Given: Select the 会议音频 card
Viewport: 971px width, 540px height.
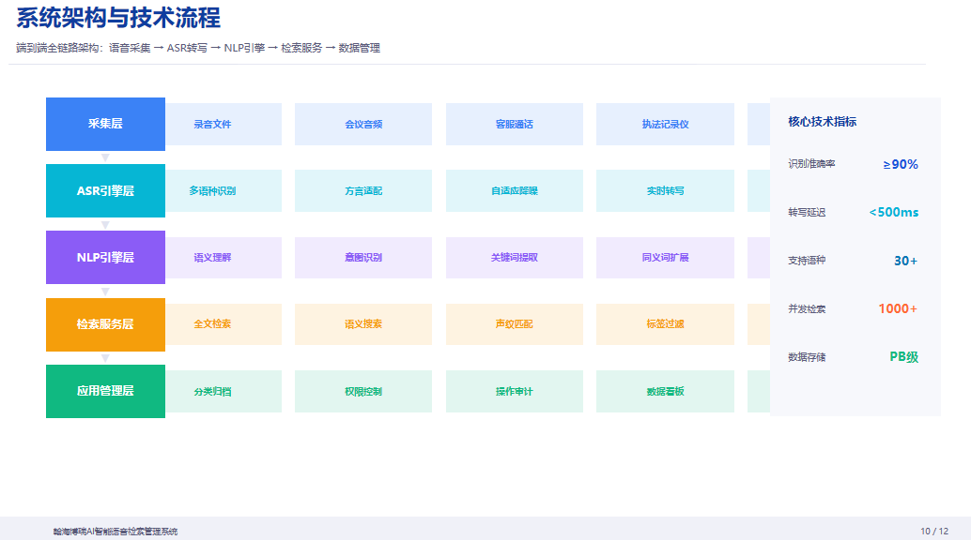Looking at the screenshot, I should (363, 125).
